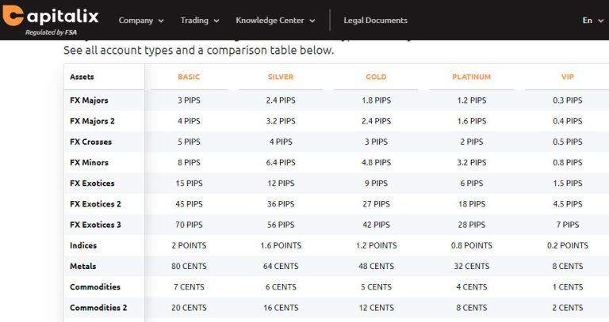The image size is (609, 322).
Task: Select the GOLD account column header
Action: [376, 77]
